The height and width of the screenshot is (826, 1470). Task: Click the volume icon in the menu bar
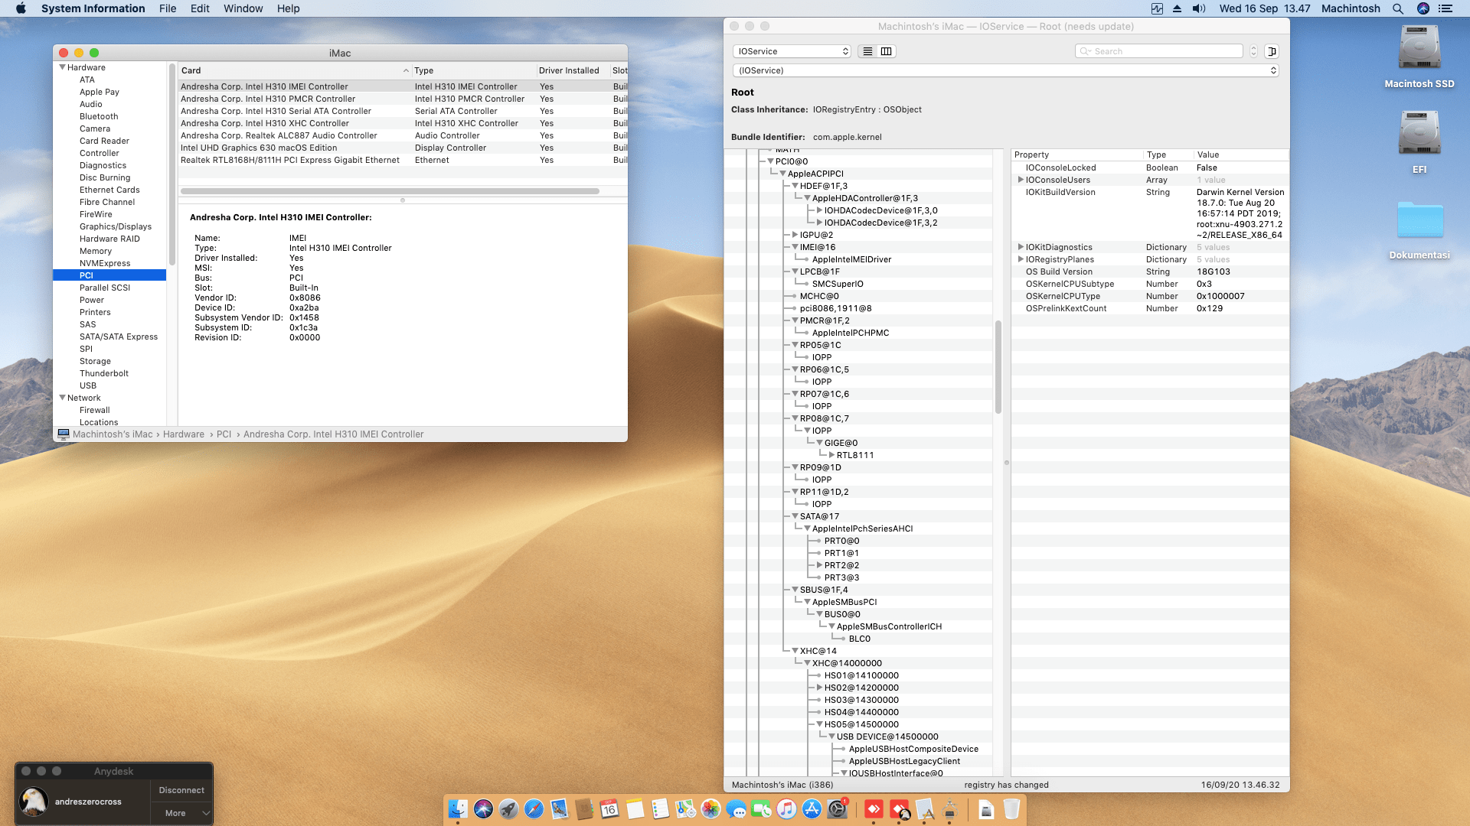point(1198,8)
